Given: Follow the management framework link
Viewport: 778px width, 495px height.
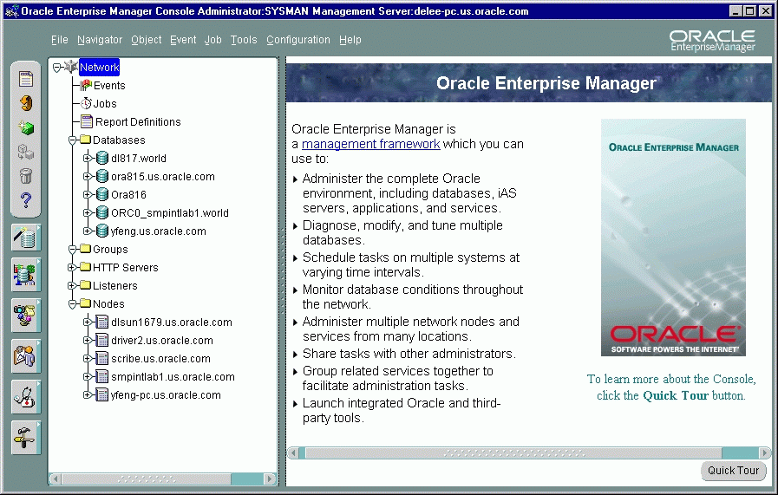Looking at the screenshot, I should tap(370, 144).
